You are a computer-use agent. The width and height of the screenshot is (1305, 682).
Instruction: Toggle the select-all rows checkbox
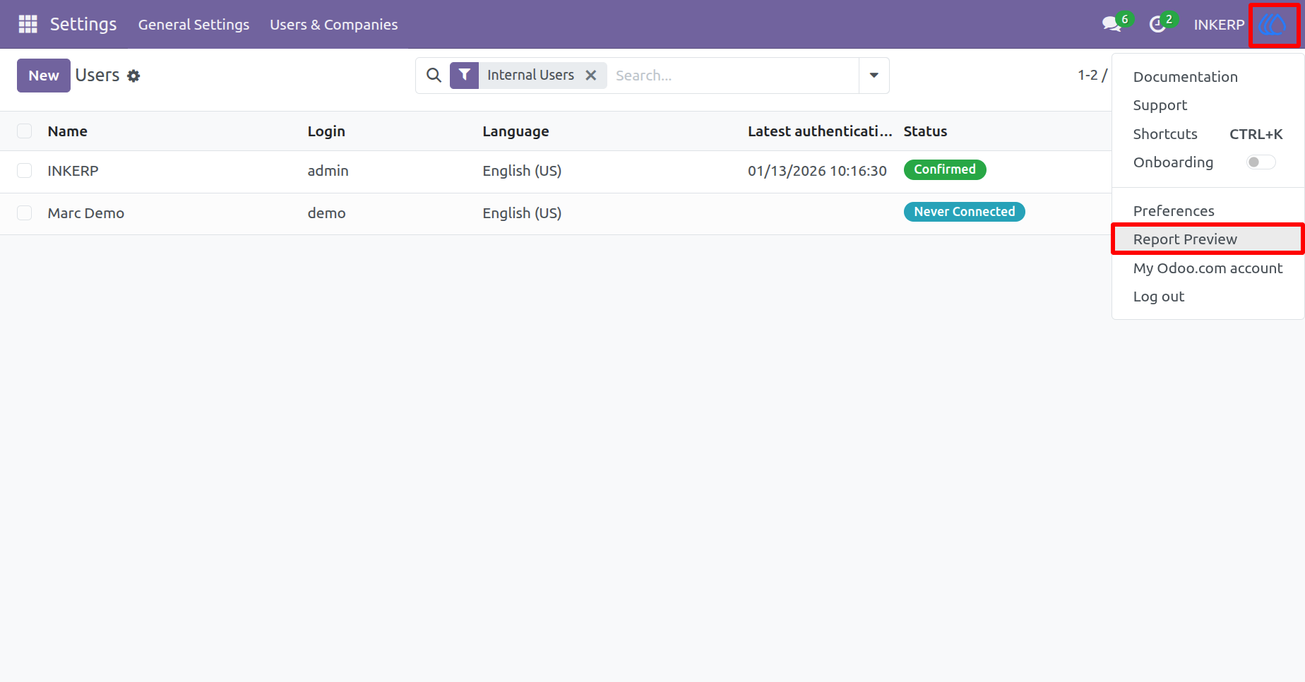25,131
